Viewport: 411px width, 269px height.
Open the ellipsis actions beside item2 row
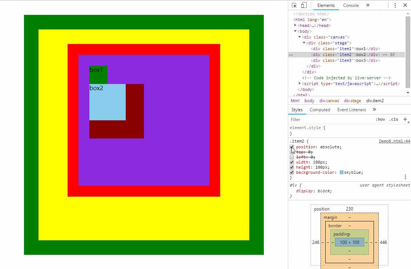(291, 55)
